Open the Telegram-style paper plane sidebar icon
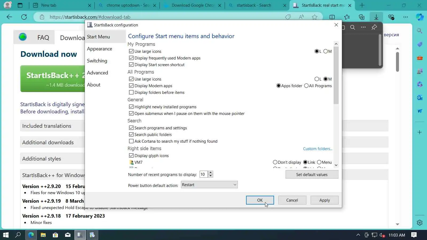The height and width of the screenshot is (240, 427). click(x=420, y=111)
